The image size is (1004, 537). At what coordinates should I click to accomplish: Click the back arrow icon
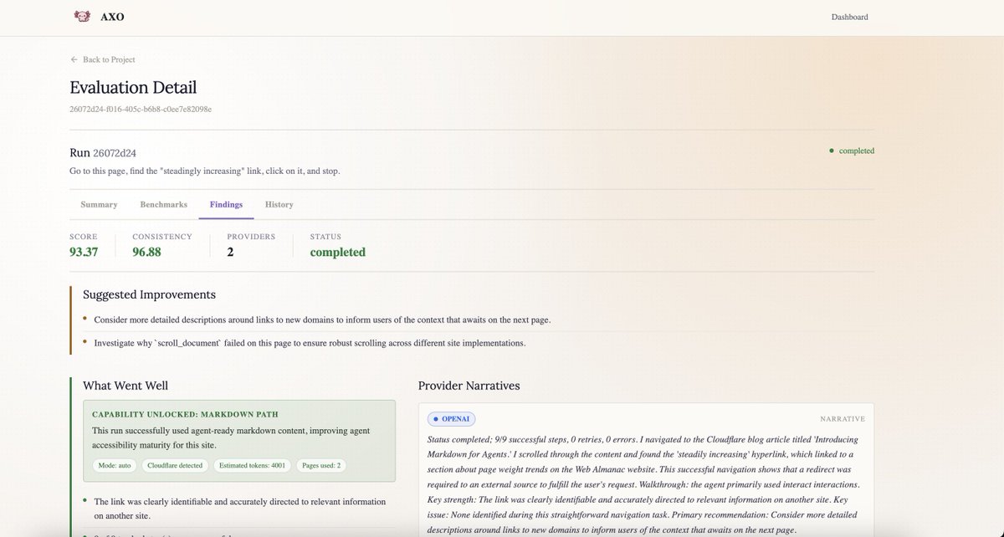(x=74, y=59)
